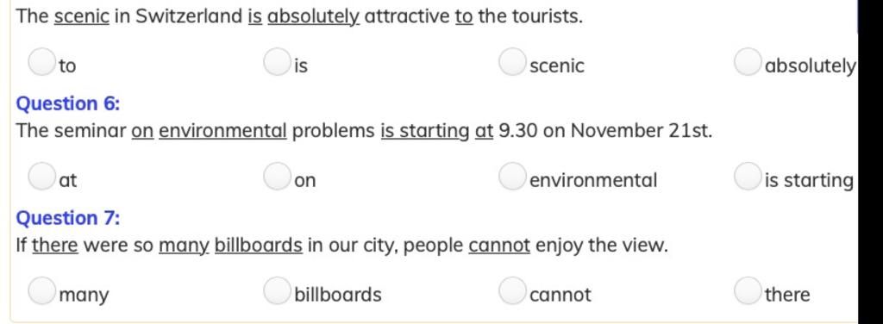Select the 'billboards' radio option
The height and width of the screenshot is (324, 883).
277,290
